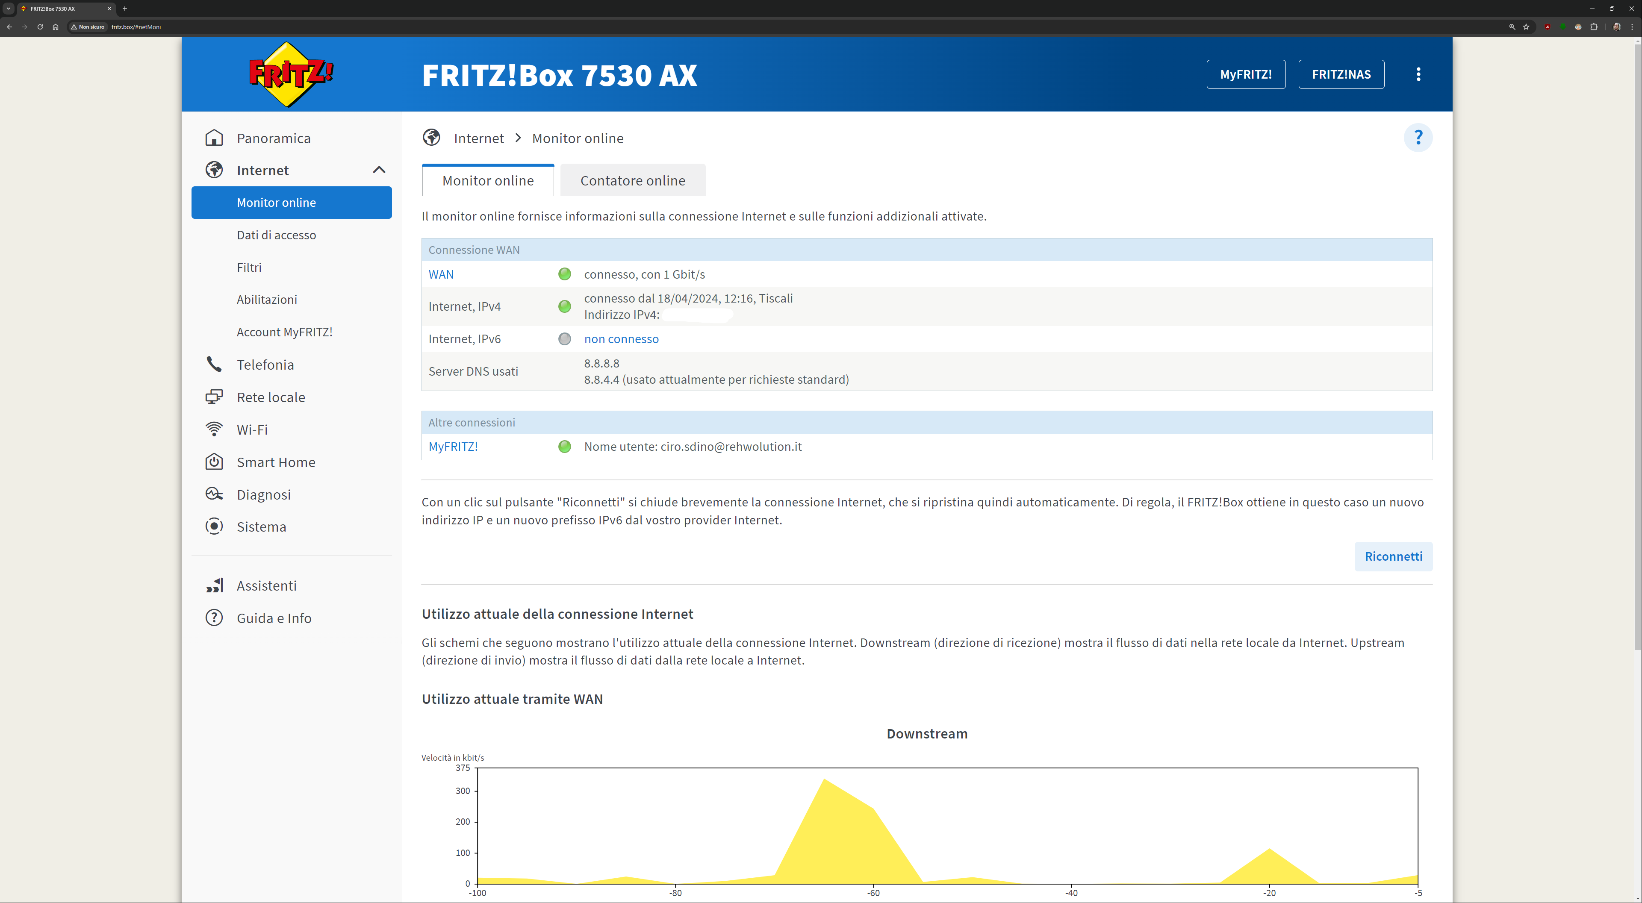1642x903 pixels.
Task: Click the Smart Home power icon
Action: click(x=214, y=462)
